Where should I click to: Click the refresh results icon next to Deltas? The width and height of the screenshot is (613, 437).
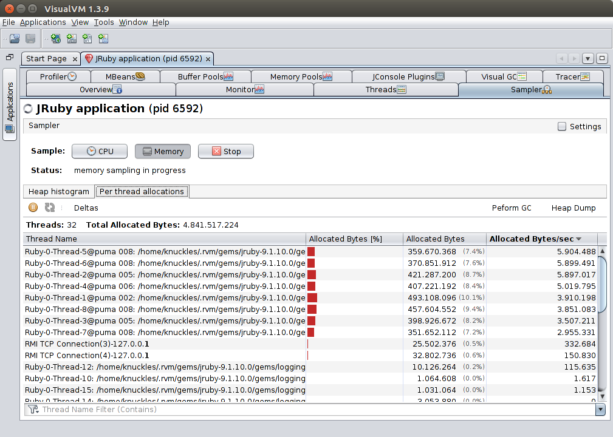50,208
